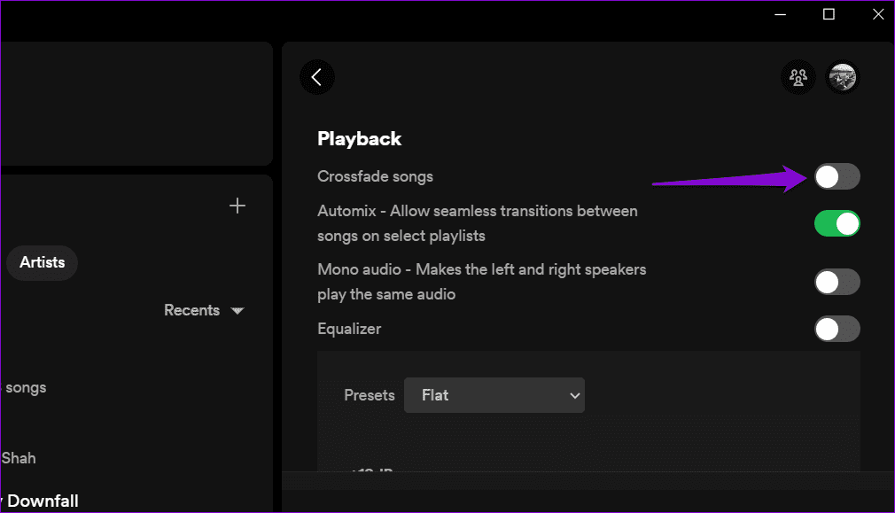Click the Playback section heading
This screenshot has width=895, height=513.
(359, 139)
